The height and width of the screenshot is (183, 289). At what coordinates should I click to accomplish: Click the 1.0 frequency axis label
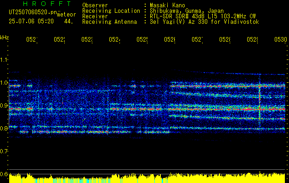pos(4,83)
